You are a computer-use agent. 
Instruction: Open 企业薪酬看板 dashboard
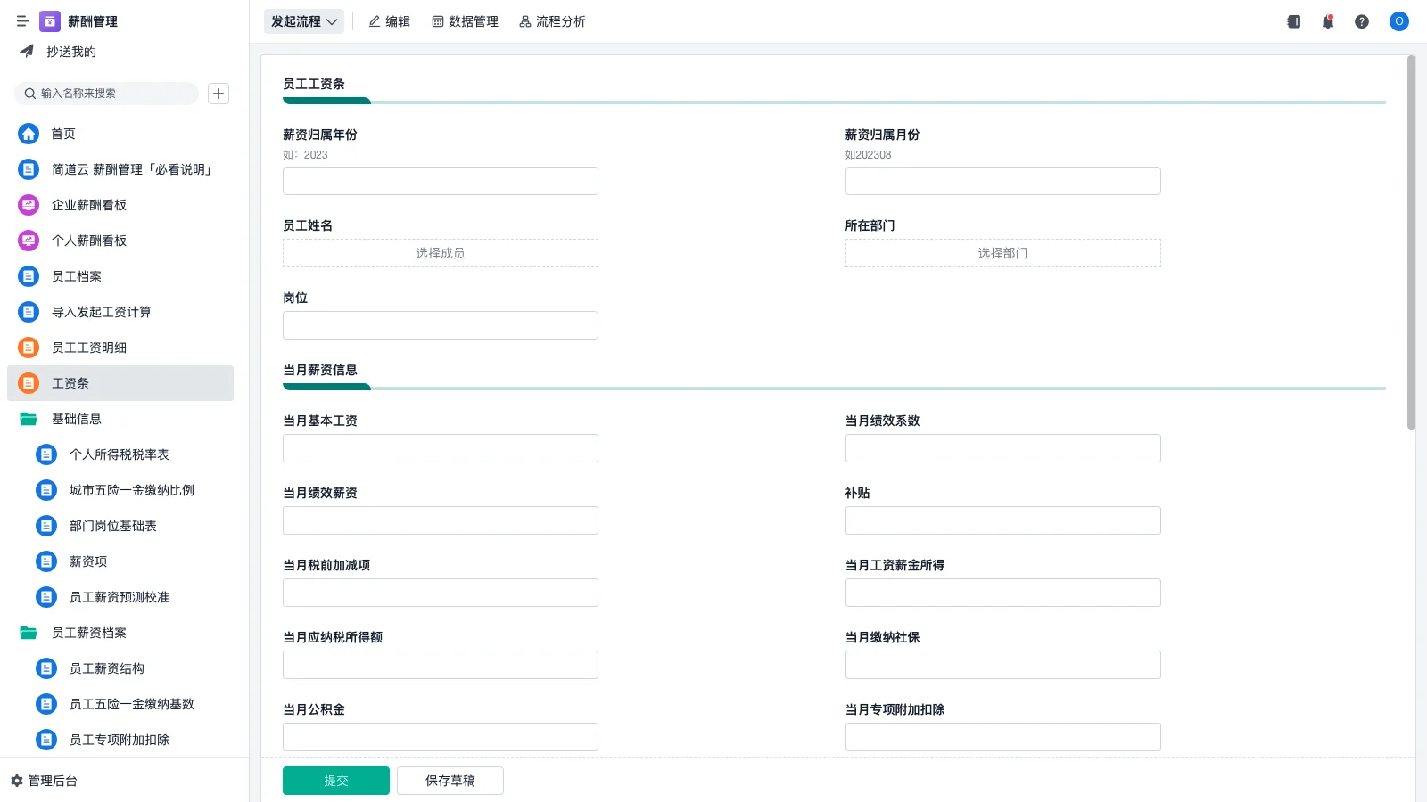(88, 205)
